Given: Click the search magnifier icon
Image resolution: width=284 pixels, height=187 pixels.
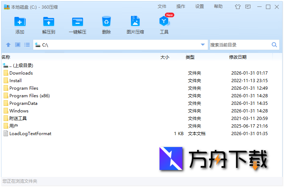Looking at the screenshot, I should tap(274, 45).
